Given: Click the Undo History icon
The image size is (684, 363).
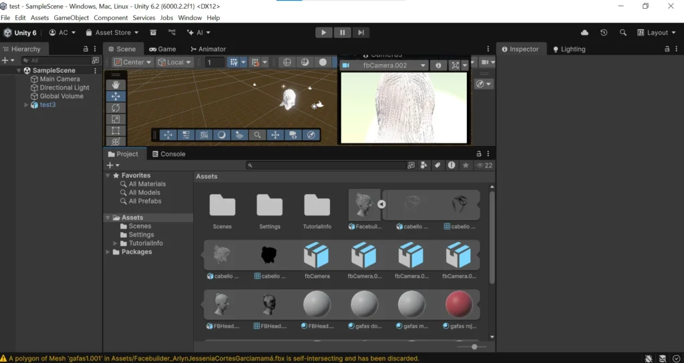Looking at the screenshot, I should click(x=604, y=33).
